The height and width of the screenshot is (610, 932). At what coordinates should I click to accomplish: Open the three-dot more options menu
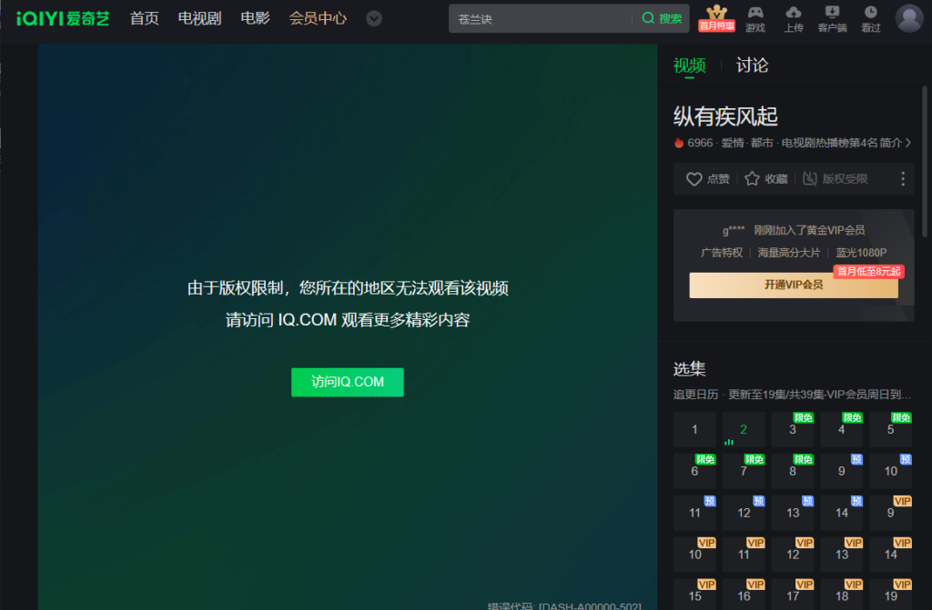pyautogui.click(x=903, y=179)
